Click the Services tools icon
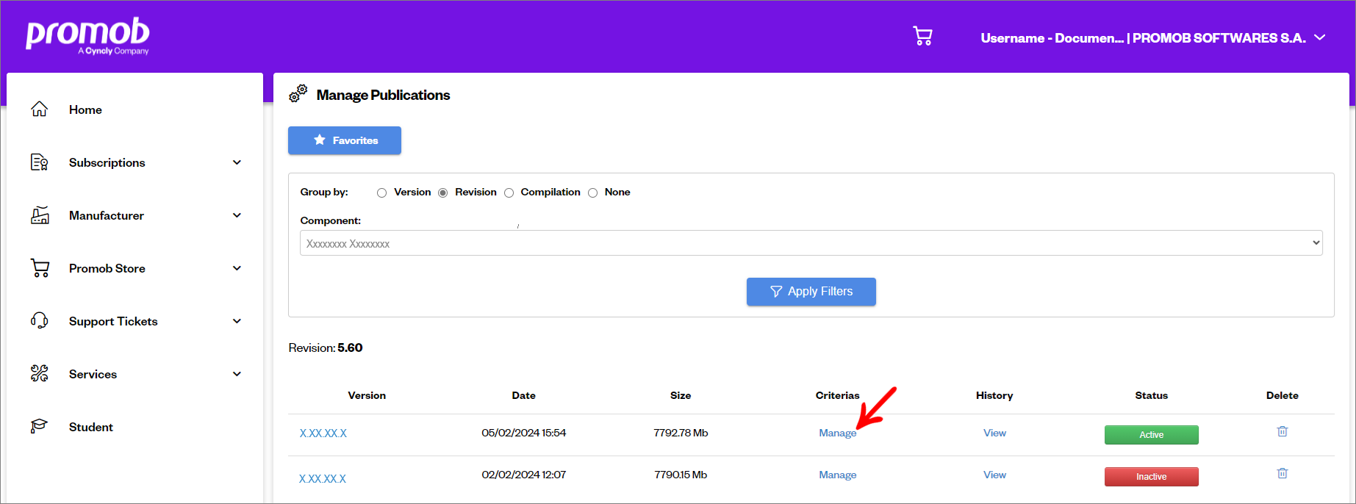This screenshot has height=504, width=1356. (x=40, y=374)
